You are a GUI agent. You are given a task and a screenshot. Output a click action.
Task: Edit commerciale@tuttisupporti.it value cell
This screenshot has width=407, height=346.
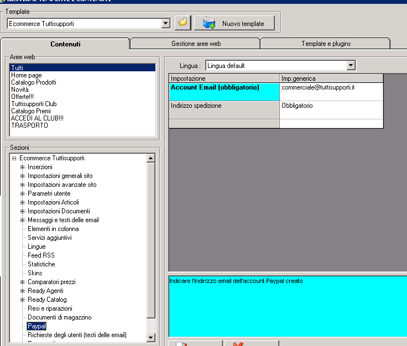pos(331,92)
